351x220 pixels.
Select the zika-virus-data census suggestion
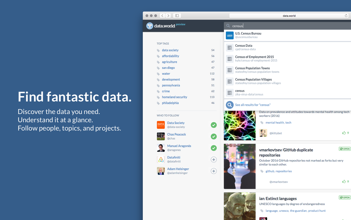point(287,93)
